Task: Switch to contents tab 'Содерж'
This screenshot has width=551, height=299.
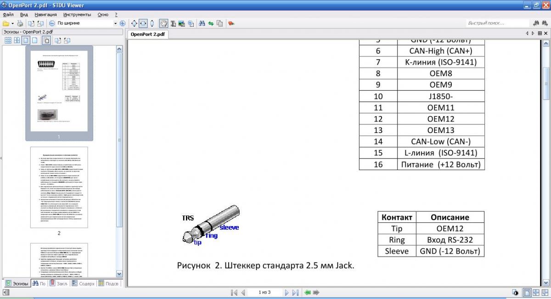Action: [83, 283]
